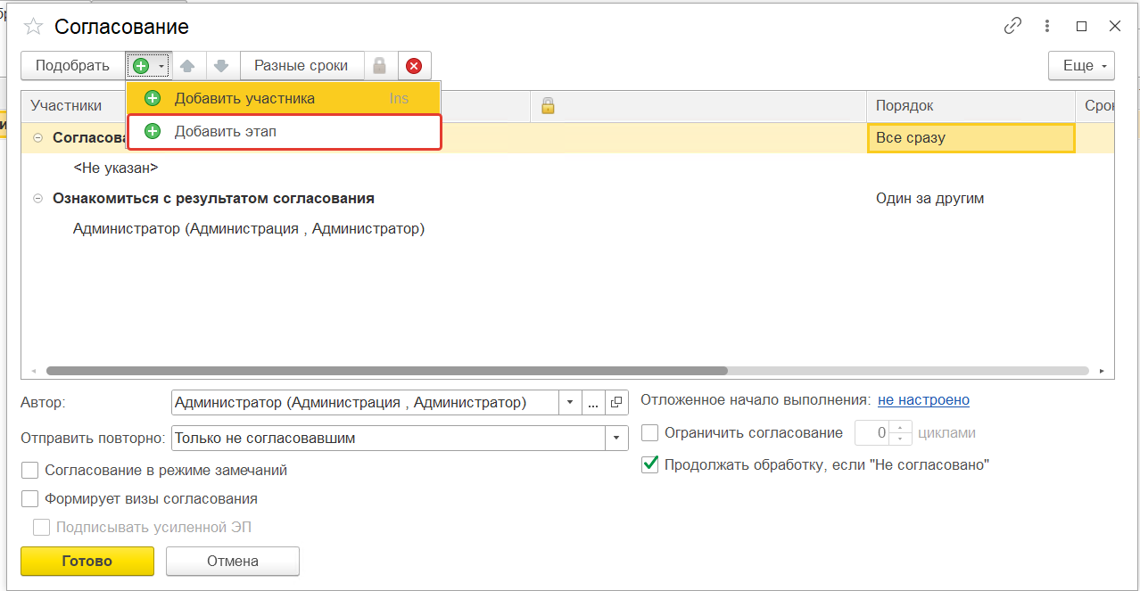The width and height of the screenshot is (1140, 591).
Task: Click the favorites star icon beside Согласование
Action: [x=33, y=27]
